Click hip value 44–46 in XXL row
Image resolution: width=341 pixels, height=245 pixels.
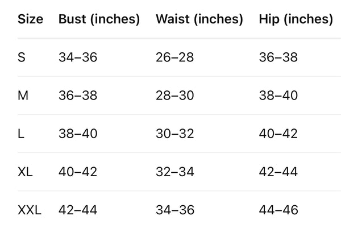(x=278, y=210)
